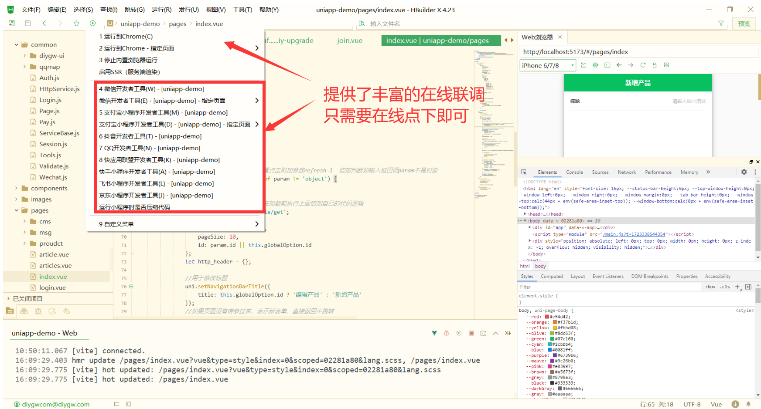Click the localhost URL address field
The image size is (761, 409).
[639, 52]
